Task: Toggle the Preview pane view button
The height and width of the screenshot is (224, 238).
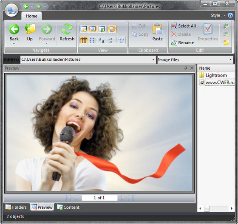Action: coord(93,28)
